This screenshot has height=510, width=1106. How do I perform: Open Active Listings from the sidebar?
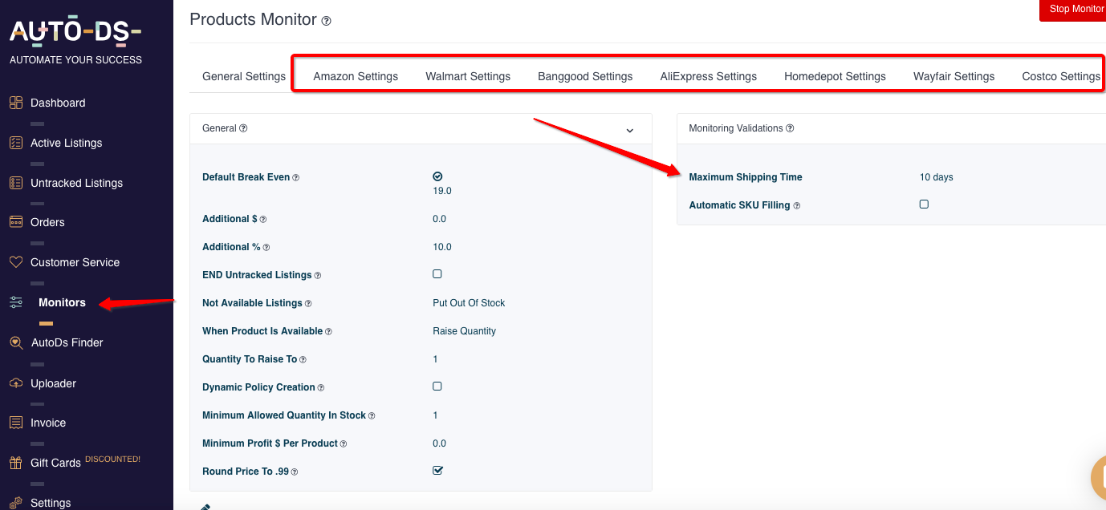67,143
